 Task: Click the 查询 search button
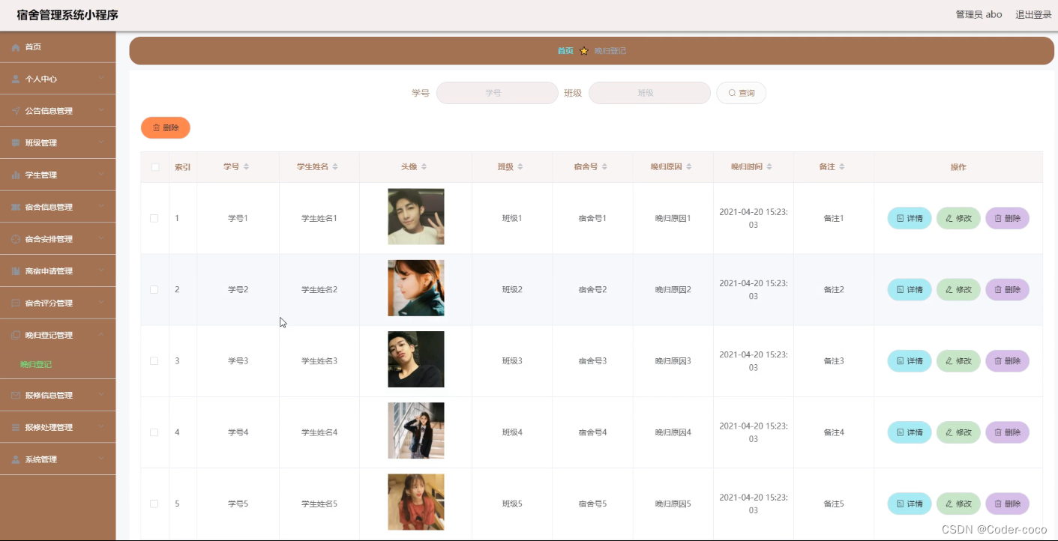coord(741,93)
